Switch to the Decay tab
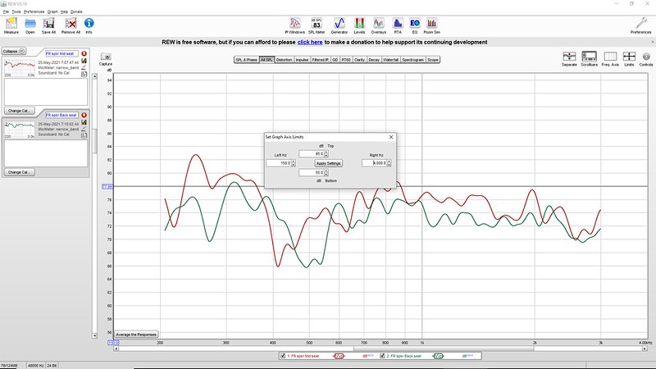This screenshot has width=656, height=369. coord(374,60)
